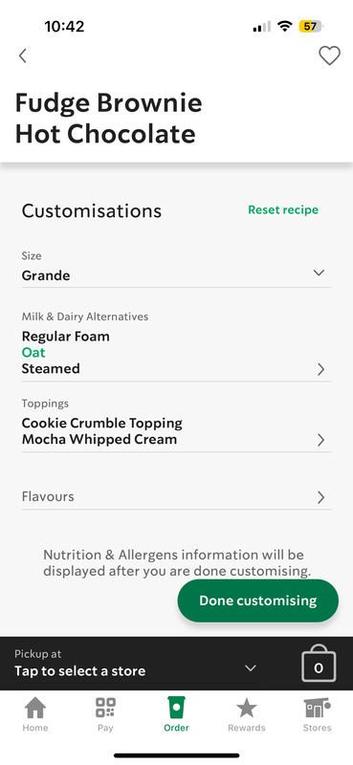The image size is (353, 765).
Task: Select Grande size field
Action: tap(176, 269)
